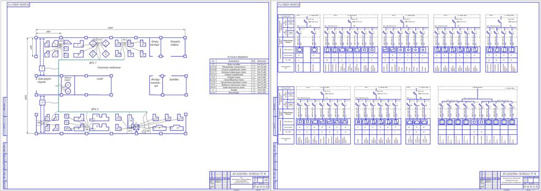Select the lower transformer box labeled 2T
The image size is (541, 191).
tap(42, 103)
